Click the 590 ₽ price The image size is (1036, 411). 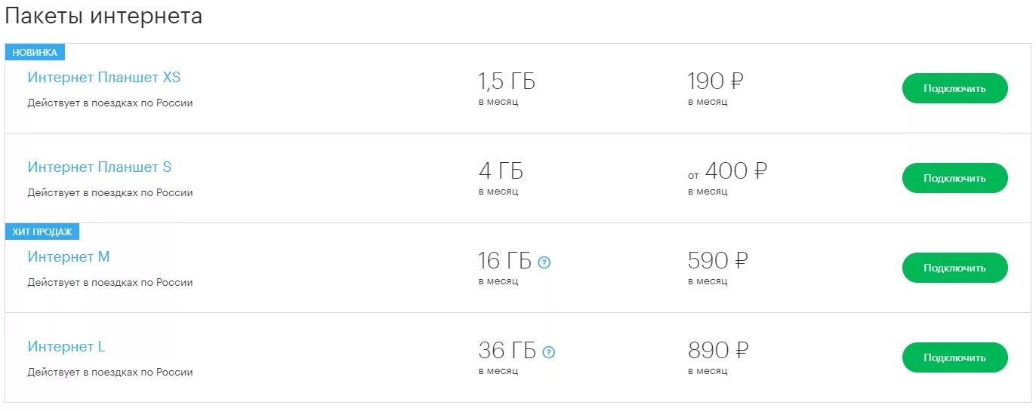coord(717,261)
